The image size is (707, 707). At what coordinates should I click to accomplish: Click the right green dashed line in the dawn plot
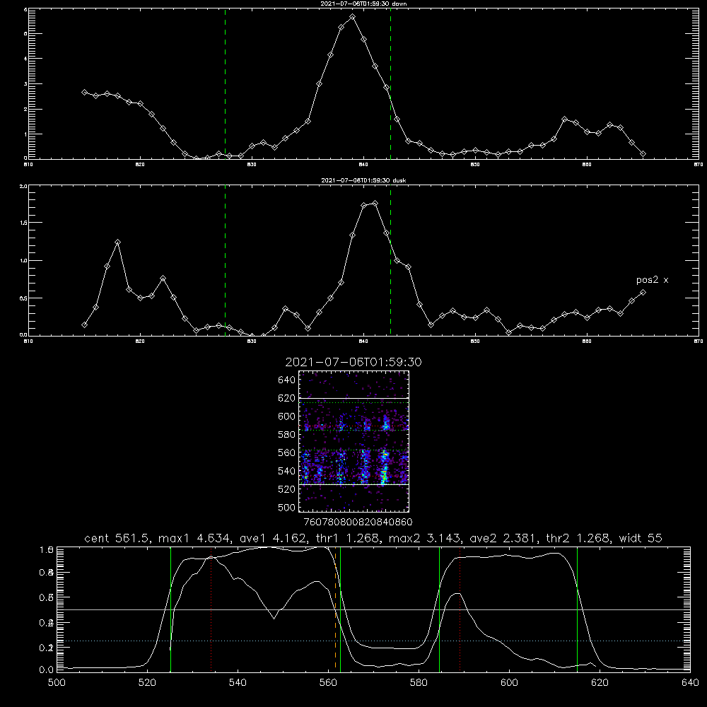pyautogui.click(x=390, y=83)
